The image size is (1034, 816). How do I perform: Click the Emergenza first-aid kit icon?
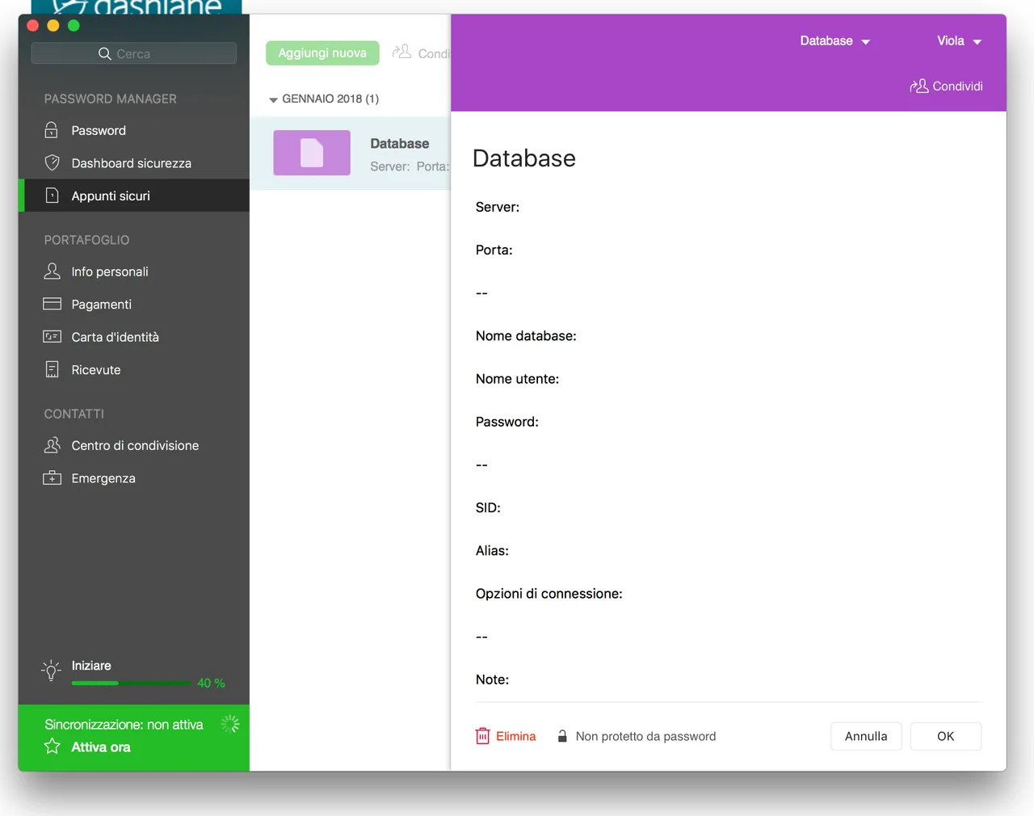52,477
